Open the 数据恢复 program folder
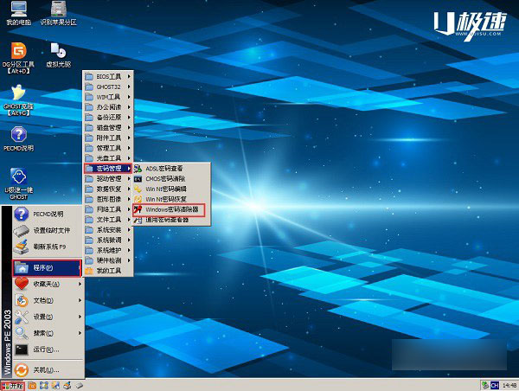Viewport: 519px width, 391px height. point(108,189)
